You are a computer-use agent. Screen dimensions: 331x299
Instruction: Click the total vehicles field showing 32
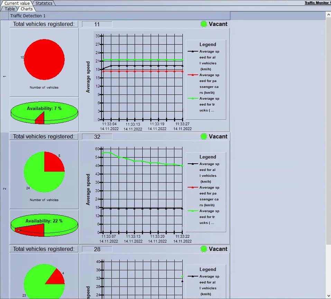coord(97,137)
